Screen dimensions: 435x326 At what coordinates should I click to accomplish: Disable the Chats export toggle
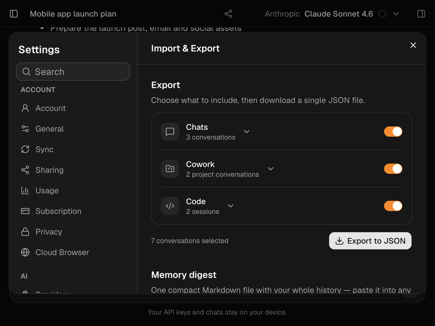coord(393,132)
